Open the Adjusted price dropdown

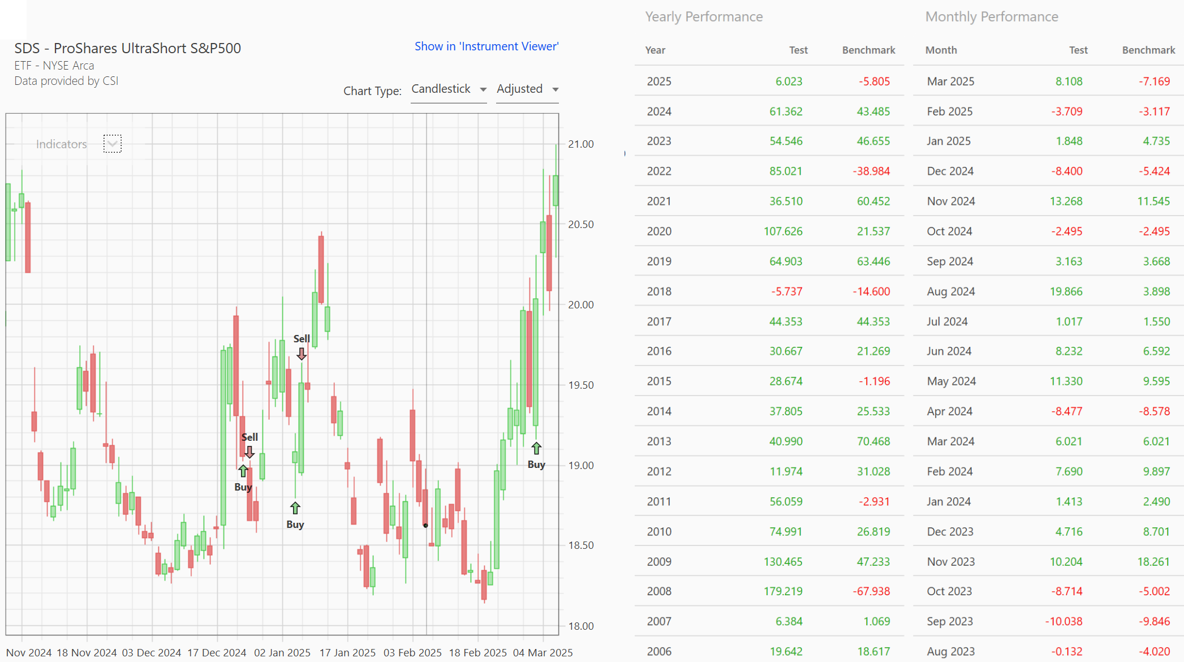pyautogui.click(x=527, y=89)
